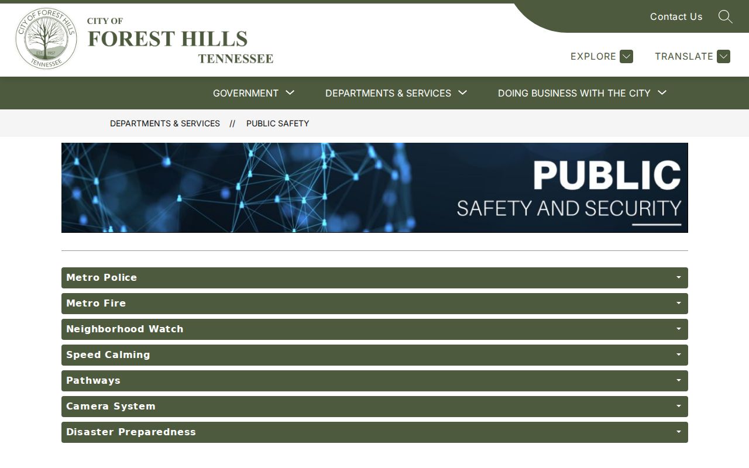The image size is (749, 468).
Task: Click the Public Safety breadcrumb
Action: coord(277,123)
